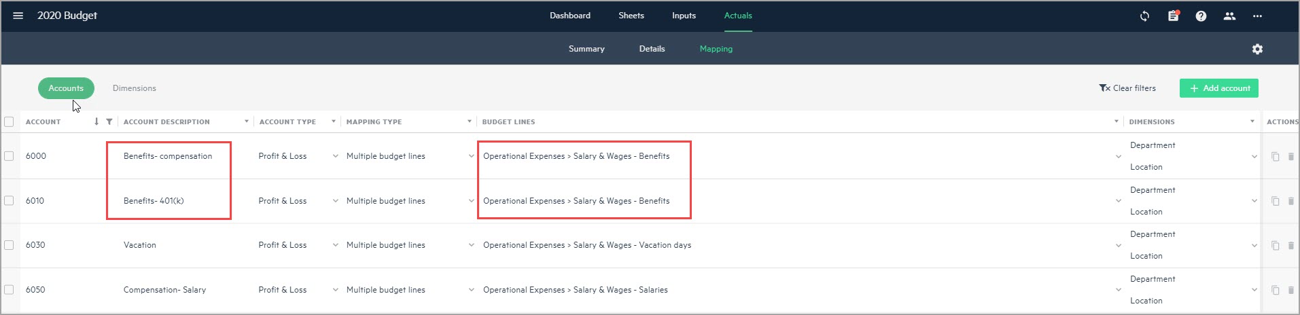
Task: Open the users sharing icon
Action: click(x=1229, y=16)
